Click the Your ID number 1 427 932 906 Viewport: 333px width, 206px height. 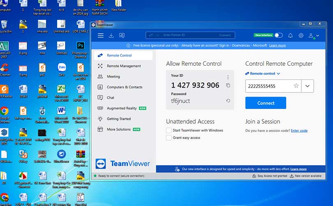[x=195, y=85]
